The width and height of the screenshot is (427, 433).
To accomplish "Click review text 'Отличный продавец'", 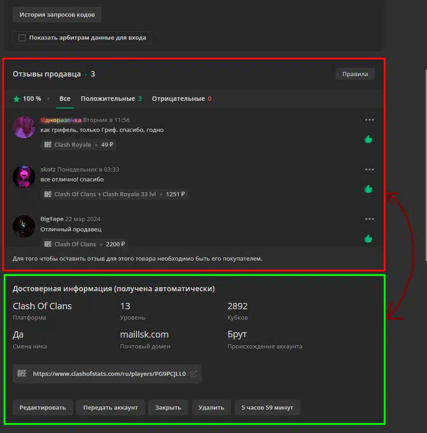I will (x=71, y=229).
